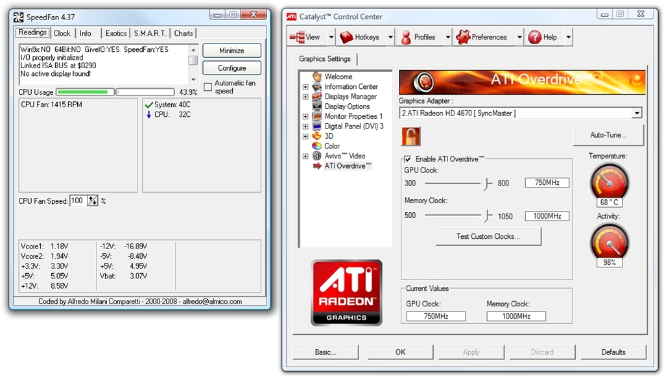664x377 pixels.
Task: Open Preferences with the red gear icon
Action: coord(463,37)
